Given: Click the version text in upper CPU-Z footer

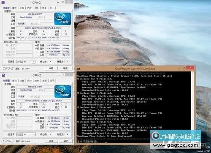Looking at the screenshot, I should 22,68.
